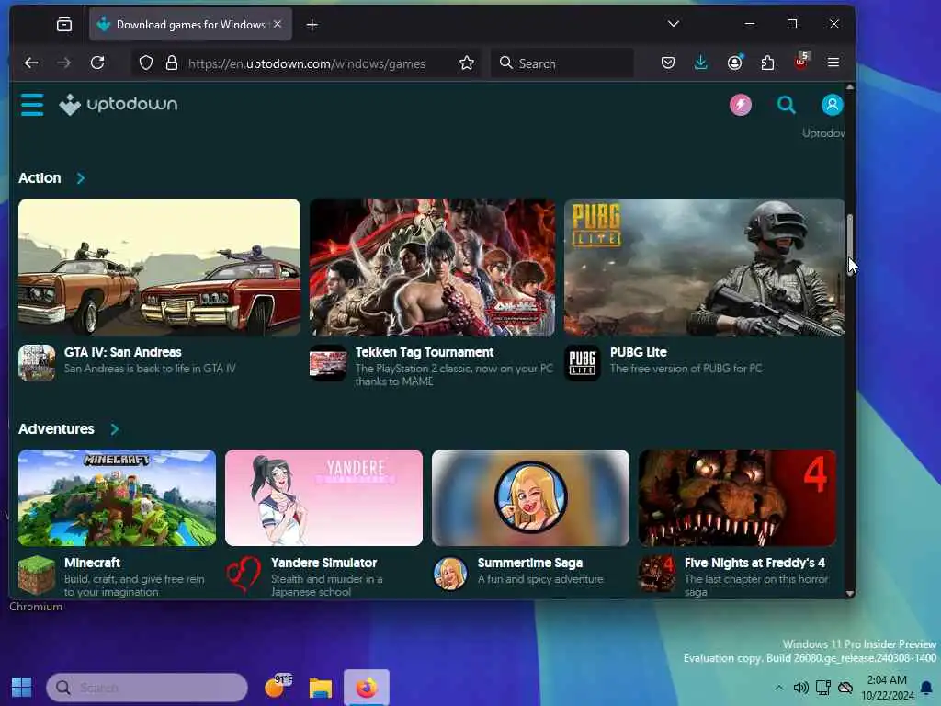This screenshot has width=941, height=706.
Task: Open the volume speaker tray icon
Action: pyautogui.click(x=800, y=688)
